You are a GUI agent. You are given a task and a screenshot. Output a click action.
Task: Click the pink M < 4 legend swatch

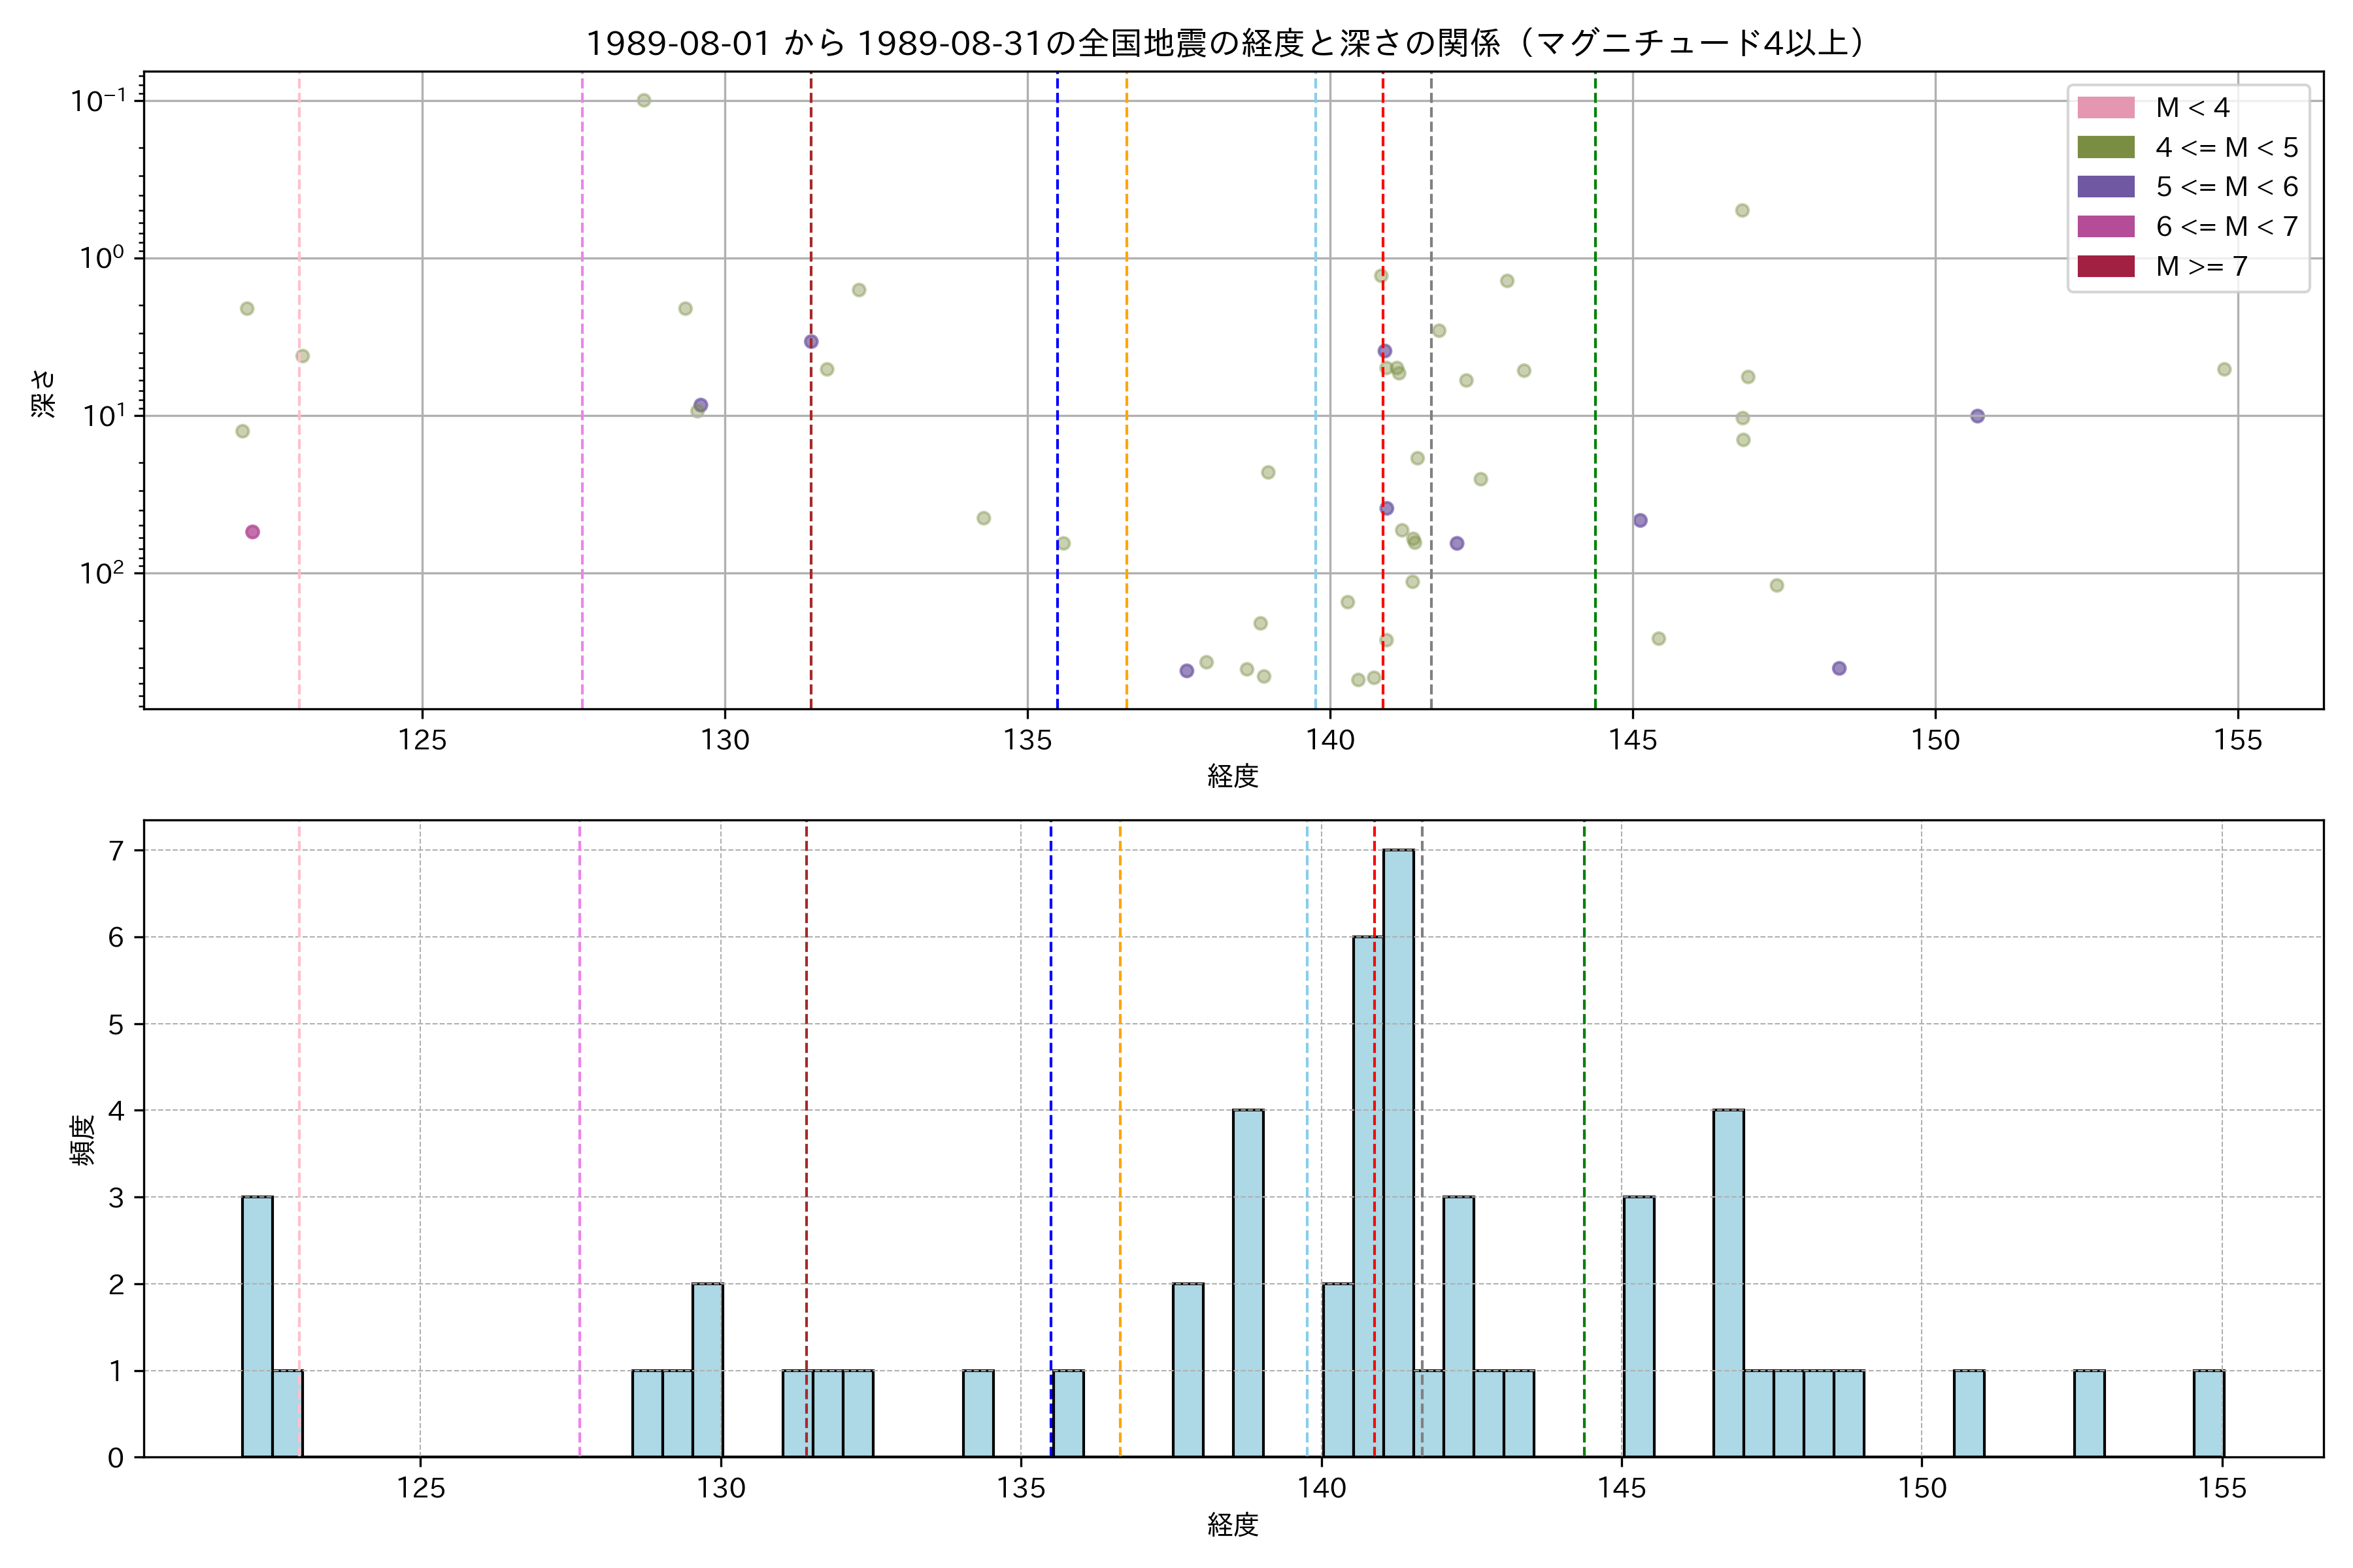2105,107
